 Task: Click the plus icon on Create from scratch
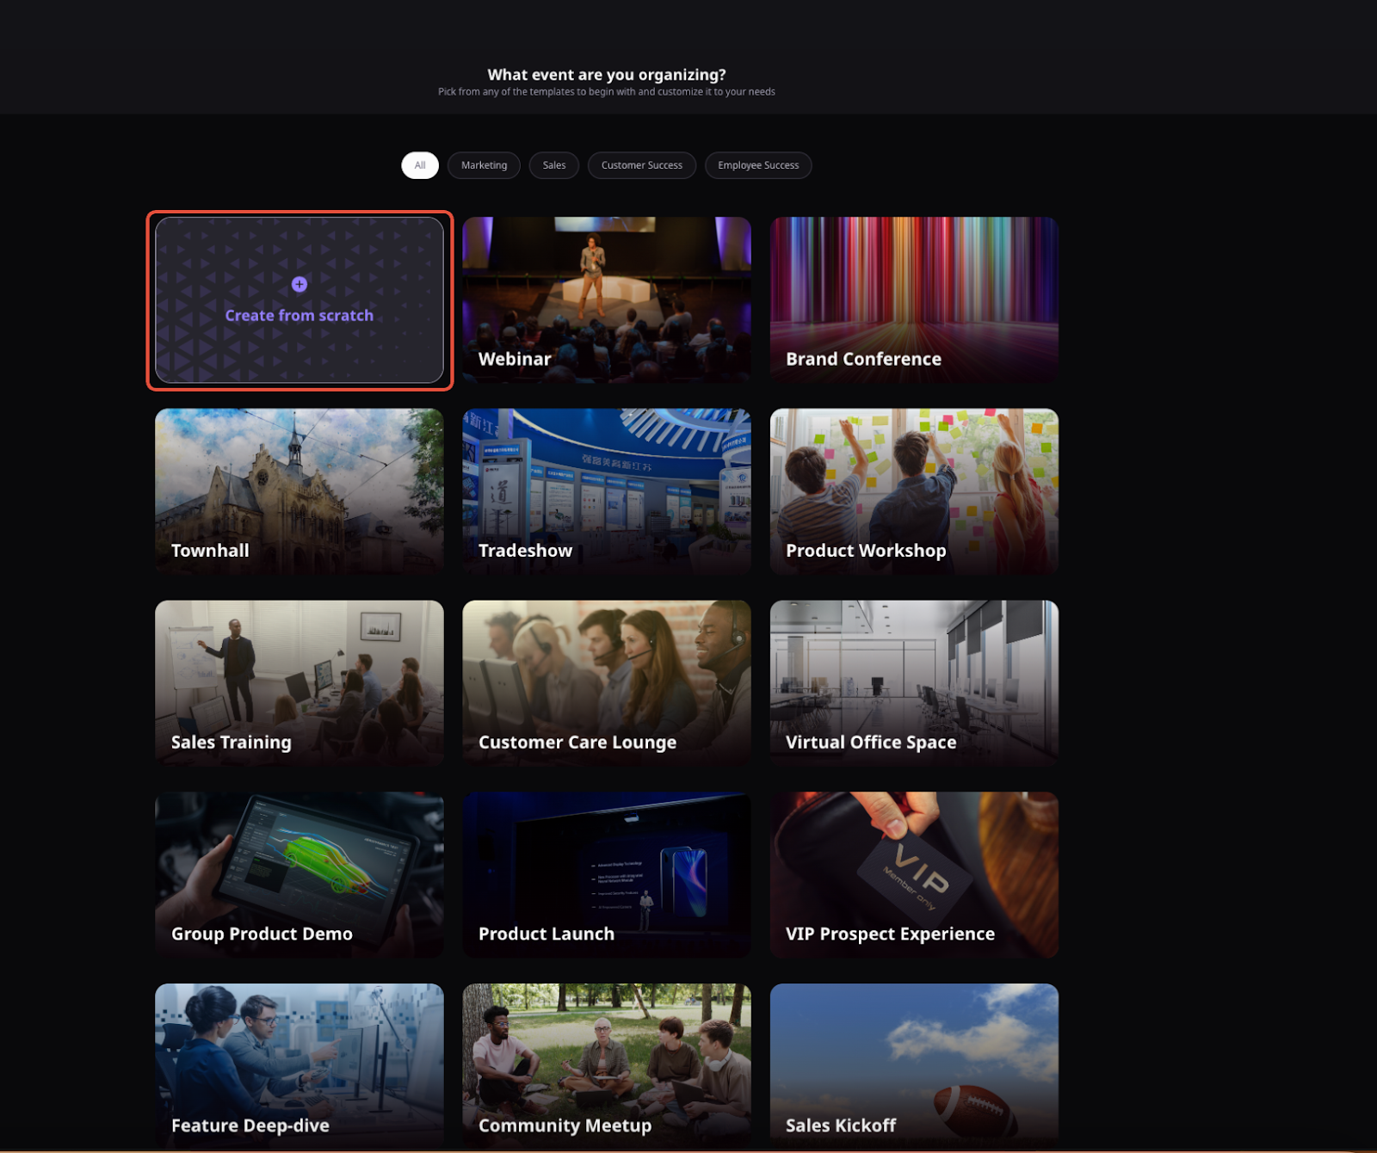(x=299, y=285)
